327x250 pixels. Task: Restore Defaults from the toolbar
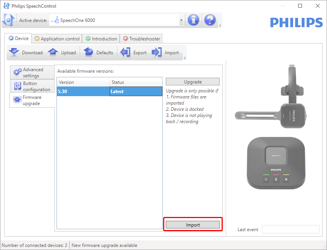[98, 53]
